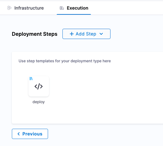Go back with the Previous button
Viewport: 163px width, 146px height.
[x=30, y=134]
